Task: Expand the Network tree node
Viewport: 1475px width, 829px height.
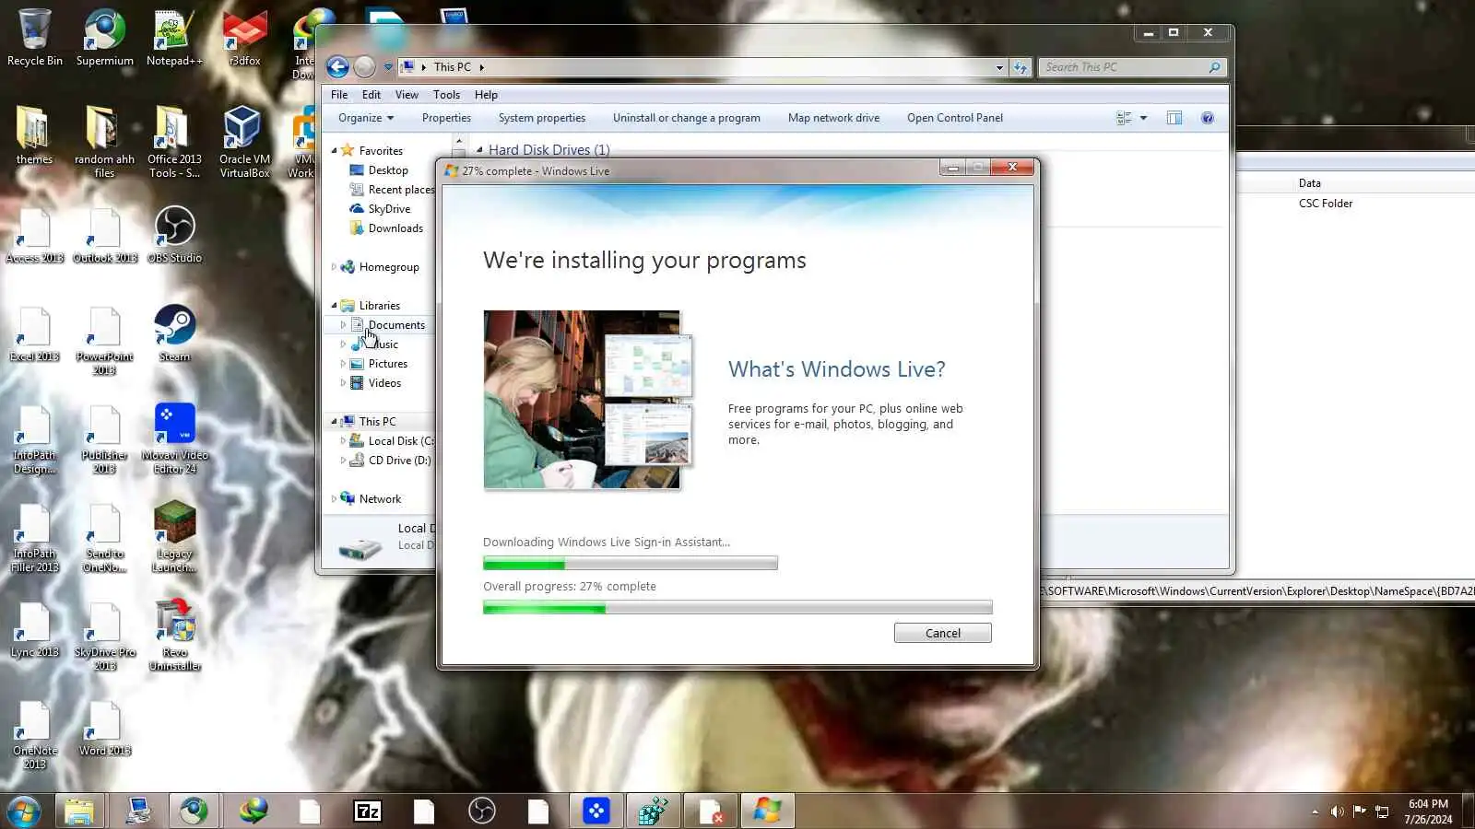Action: [334, 499]
